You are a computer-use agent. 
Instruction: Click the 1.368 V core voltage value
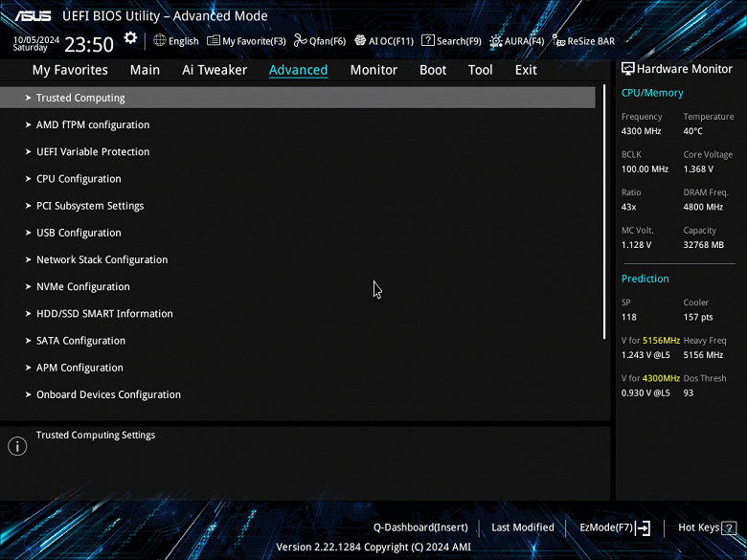click(698, 169)
